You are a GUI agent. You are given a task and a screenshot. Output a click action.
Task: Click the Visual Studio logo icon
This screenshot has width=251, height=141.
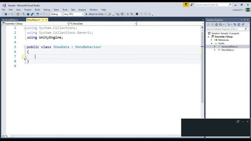[x=4, y=5]
